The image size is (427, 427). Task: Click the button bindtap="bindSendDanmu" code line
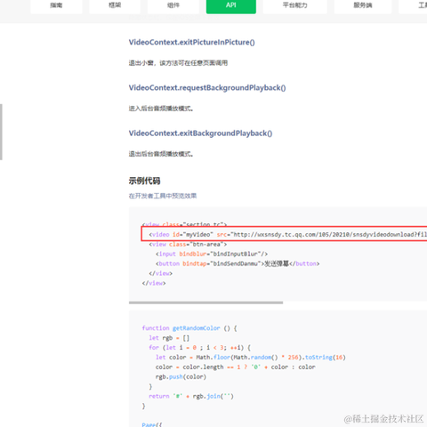point(238,263)
